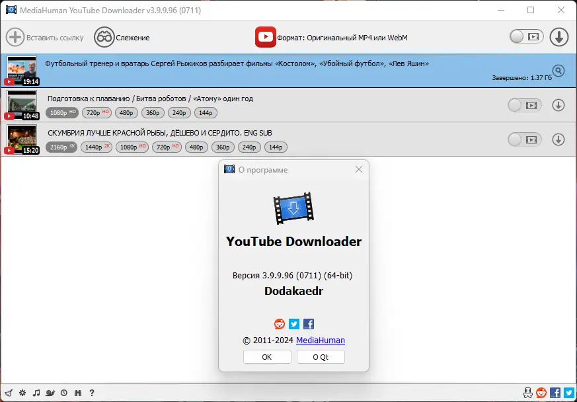This screenshot has width=577, height=402.
Task: Select 360p quality for СКУМБРИЯ video
Action: (x=223, y=147)
